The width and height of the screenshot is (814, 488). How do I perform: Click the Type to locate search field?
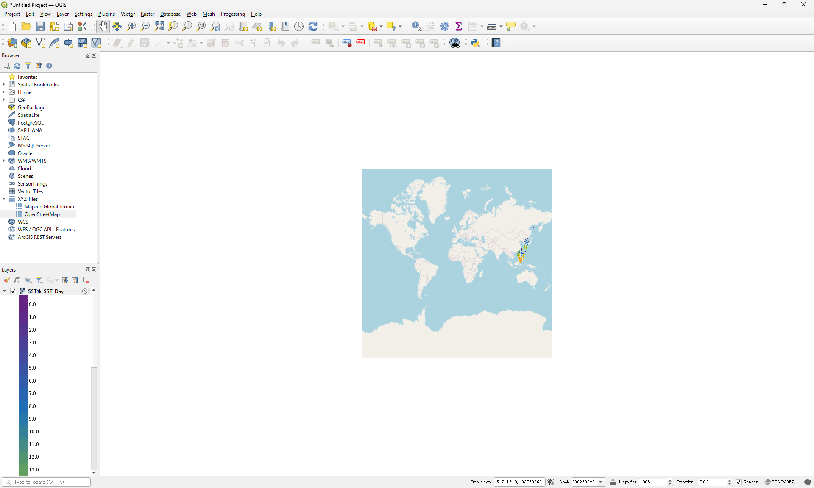(47, 482)
